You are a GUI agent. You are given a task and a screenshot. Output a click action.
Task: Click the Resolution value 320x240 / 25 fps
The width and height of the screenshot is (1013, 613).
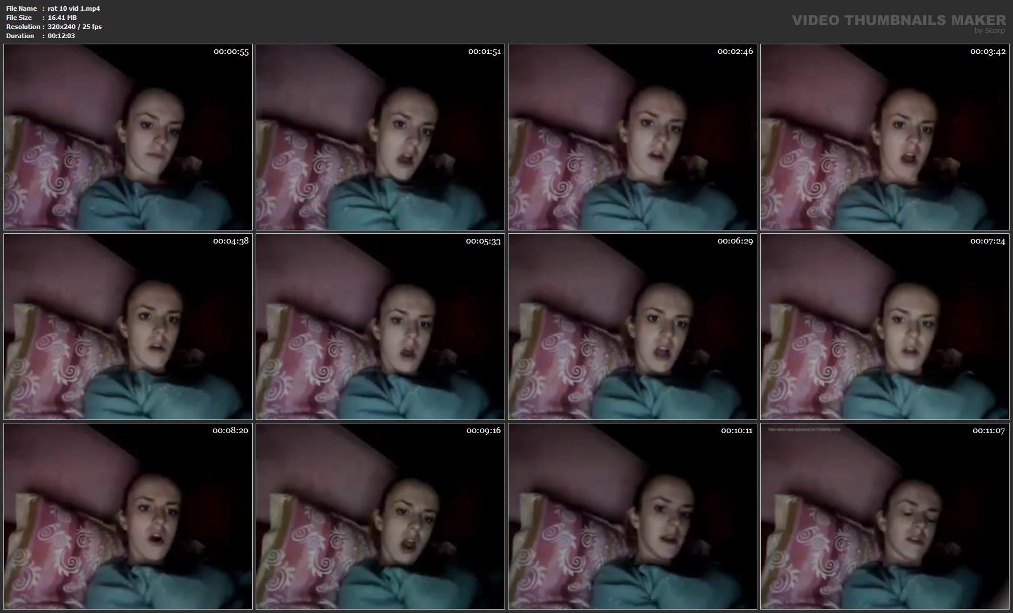coord(74,27)
